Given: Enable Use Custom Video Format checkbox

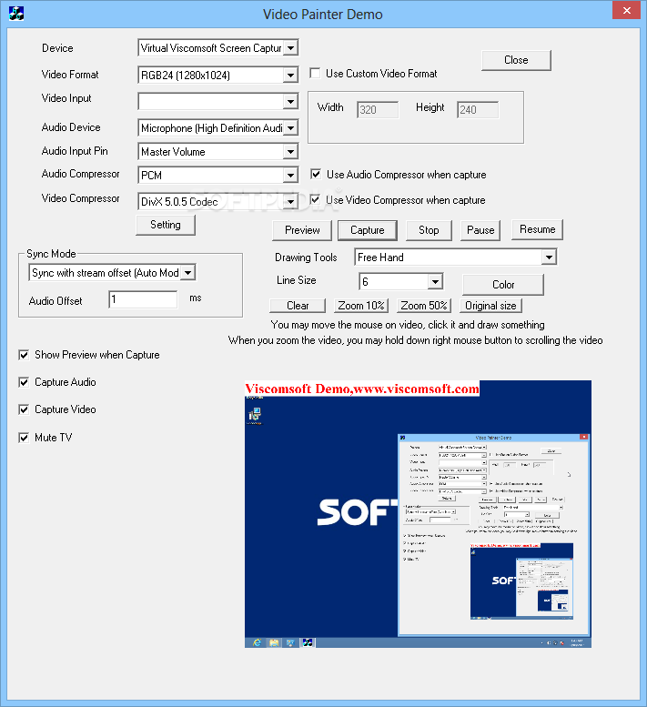Looking at the screenshot, I should coord(315,73).
